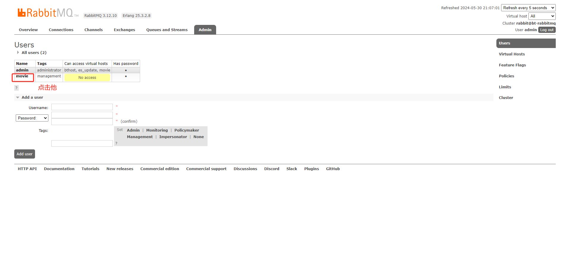Viewport: 570px width, 270px height.
Task: Switch to the Queues and Streams tab
Action: (167, 30)
